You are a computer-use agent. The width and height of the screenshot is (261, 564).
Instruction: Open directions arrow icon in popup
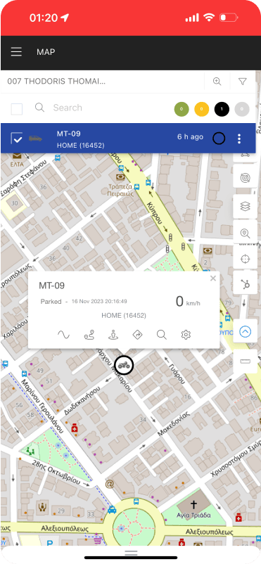[137, 335]
